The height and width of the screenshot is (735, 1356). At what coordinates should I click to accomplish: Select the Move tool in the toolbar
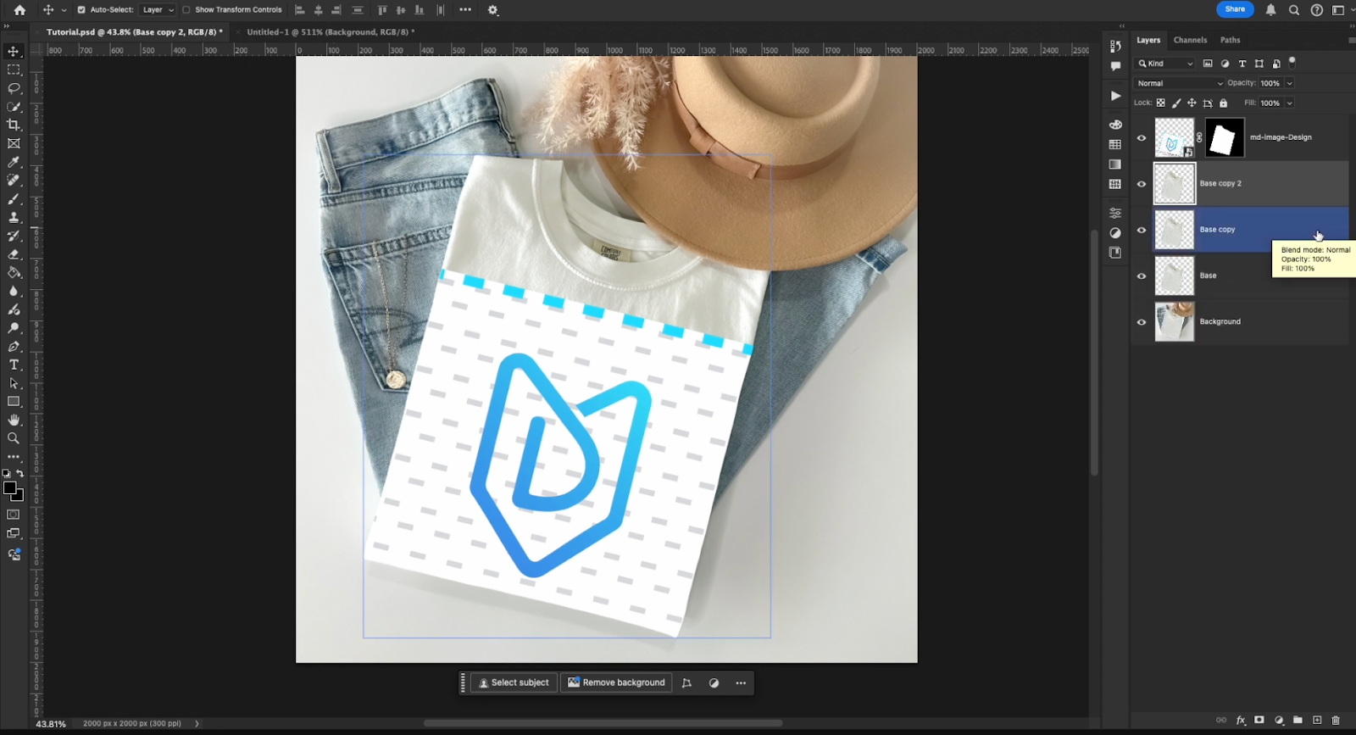[14, 51]
